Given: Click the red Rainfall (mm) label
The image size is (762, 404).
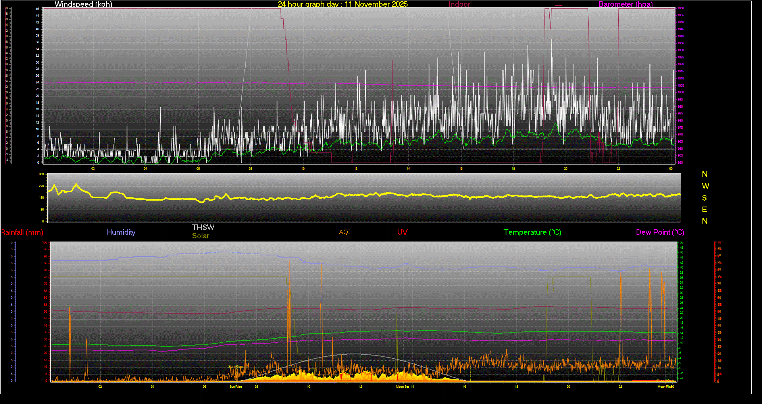Looking at the screenshot, I should pos(22,232).
